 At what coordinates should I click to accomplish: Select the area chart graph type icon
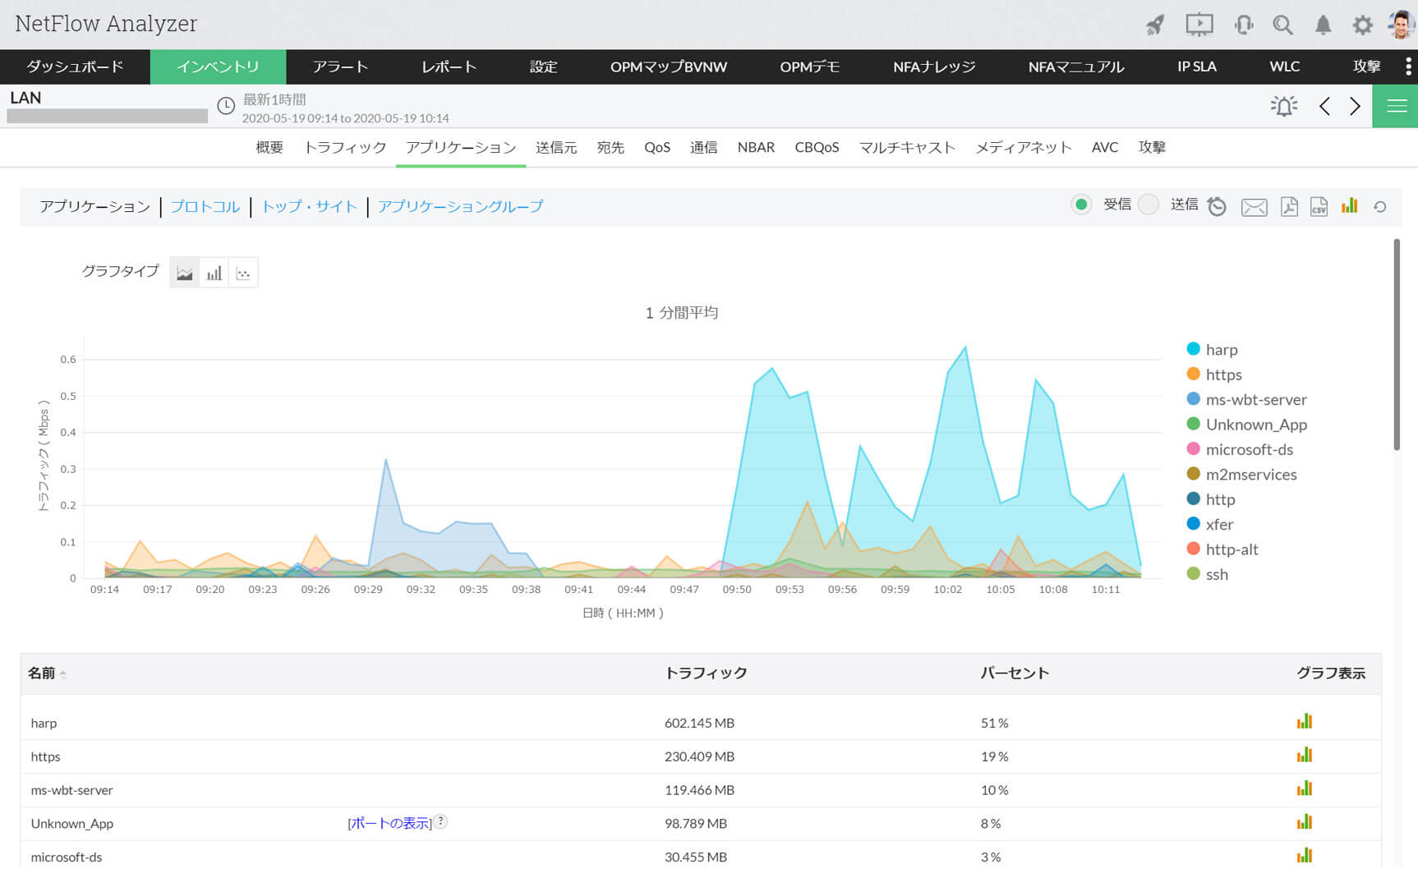tap(185, 273)
